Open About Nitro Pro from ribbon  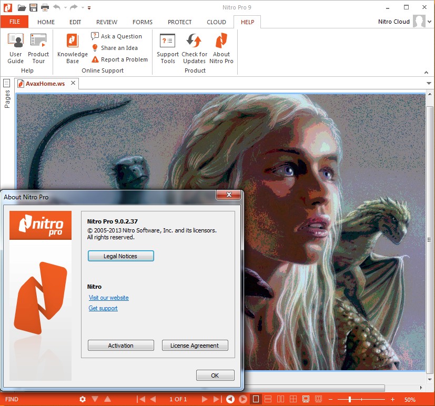coord(221,49)
